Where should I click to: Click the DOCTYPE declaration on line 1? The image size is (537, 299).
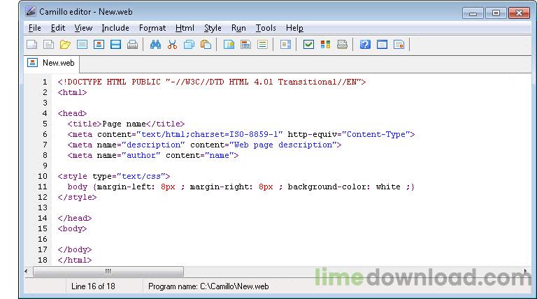pos(212,82)
